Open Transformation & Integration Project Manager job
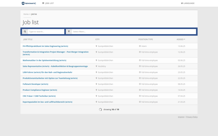 click(x=56, y=53)
